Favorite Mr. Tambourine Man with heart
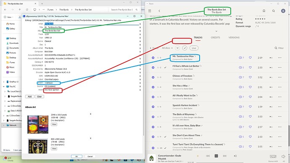Image resolution: width=290 pixels, height=163 pixels. [250, 58]
